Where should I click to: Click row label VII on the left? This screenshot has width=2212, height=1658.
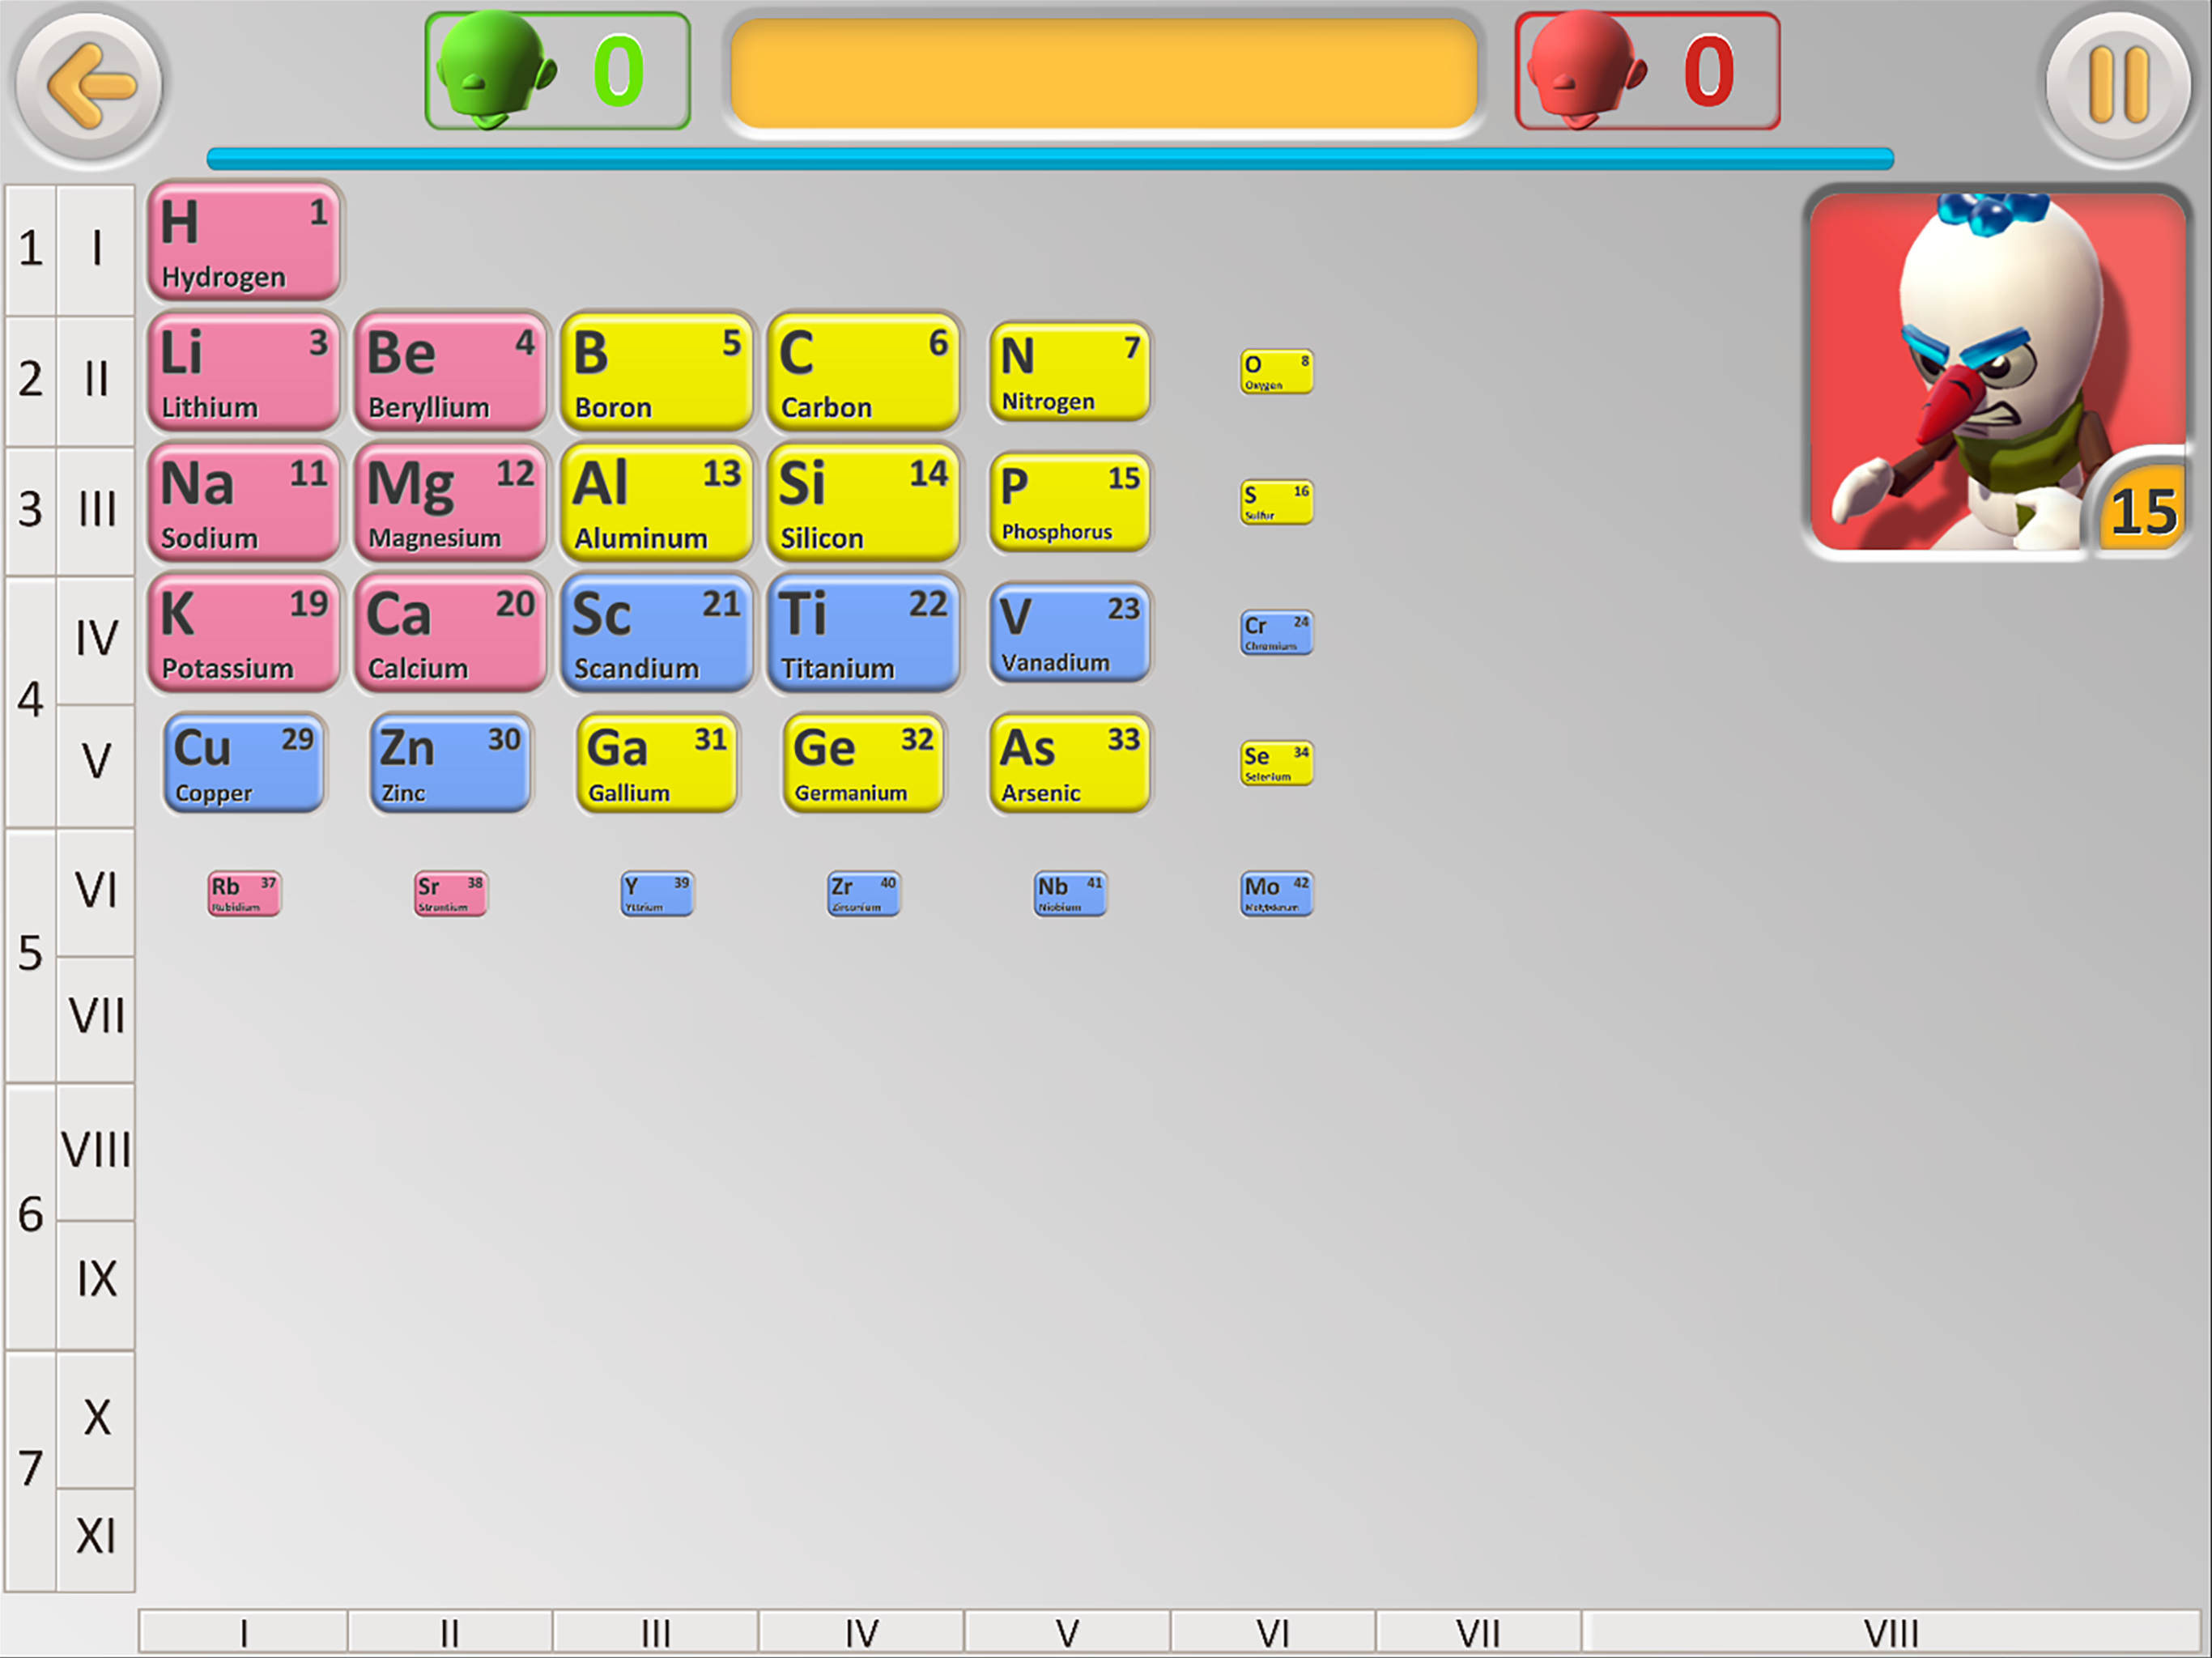[x=96, y=1018]
